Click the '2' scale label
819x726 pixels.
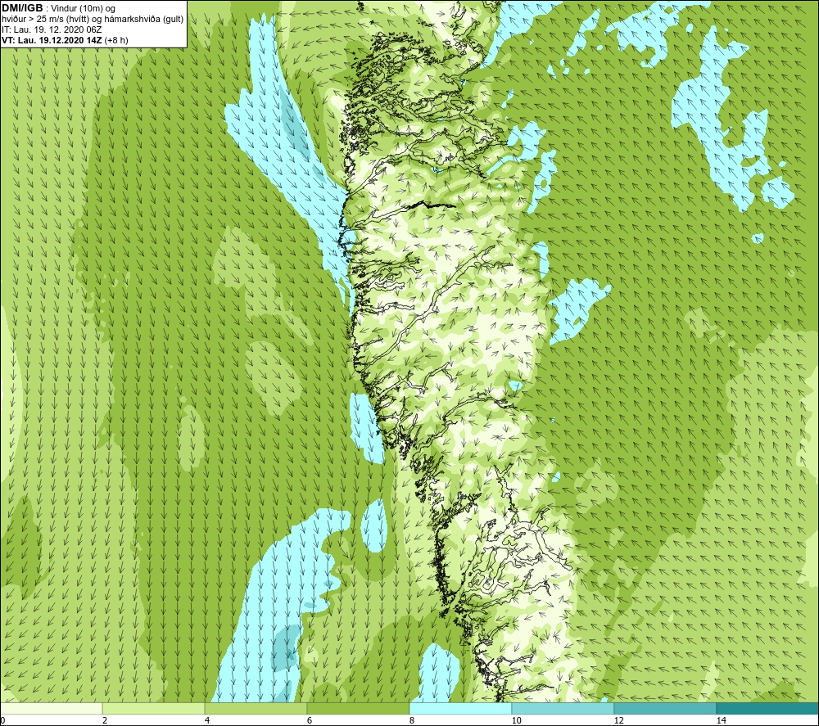click(105, 720)
